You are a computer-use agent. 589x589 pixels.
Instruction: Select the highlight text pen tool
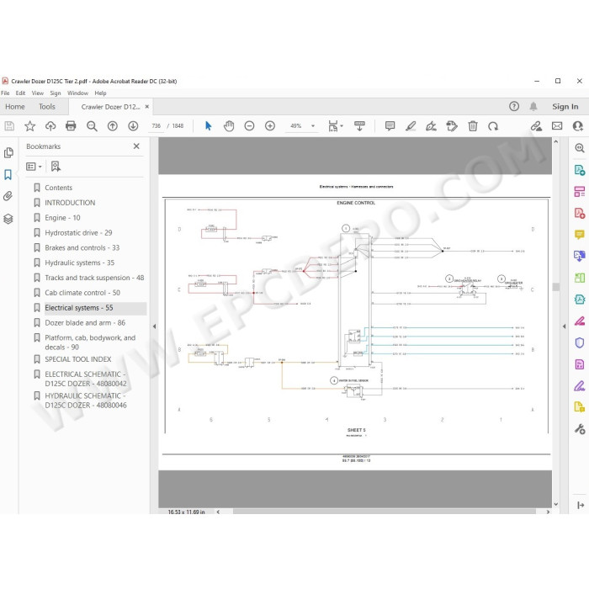point(411,126)
